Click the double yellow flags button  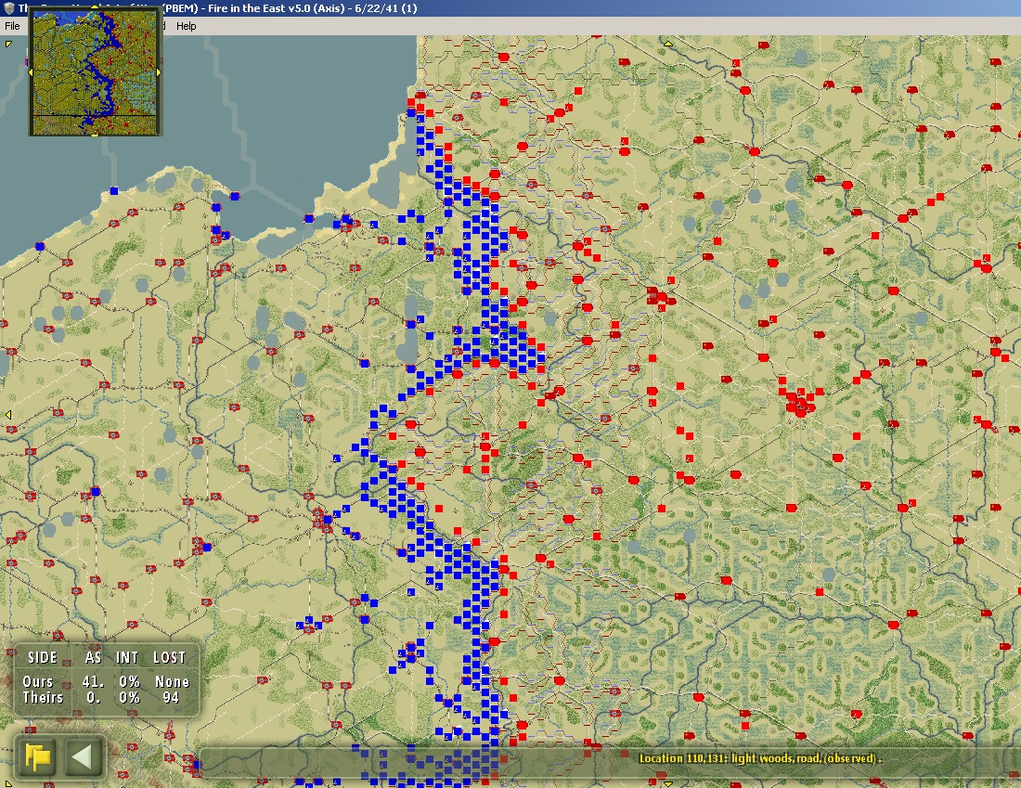[x=39, y=756]
